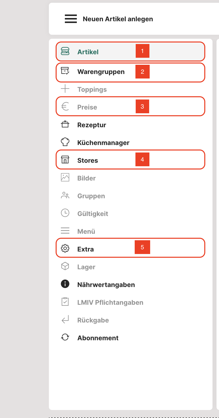Click the Warengruppen archive icon
This screenshot has height=418, width=219.
(65, 71)
